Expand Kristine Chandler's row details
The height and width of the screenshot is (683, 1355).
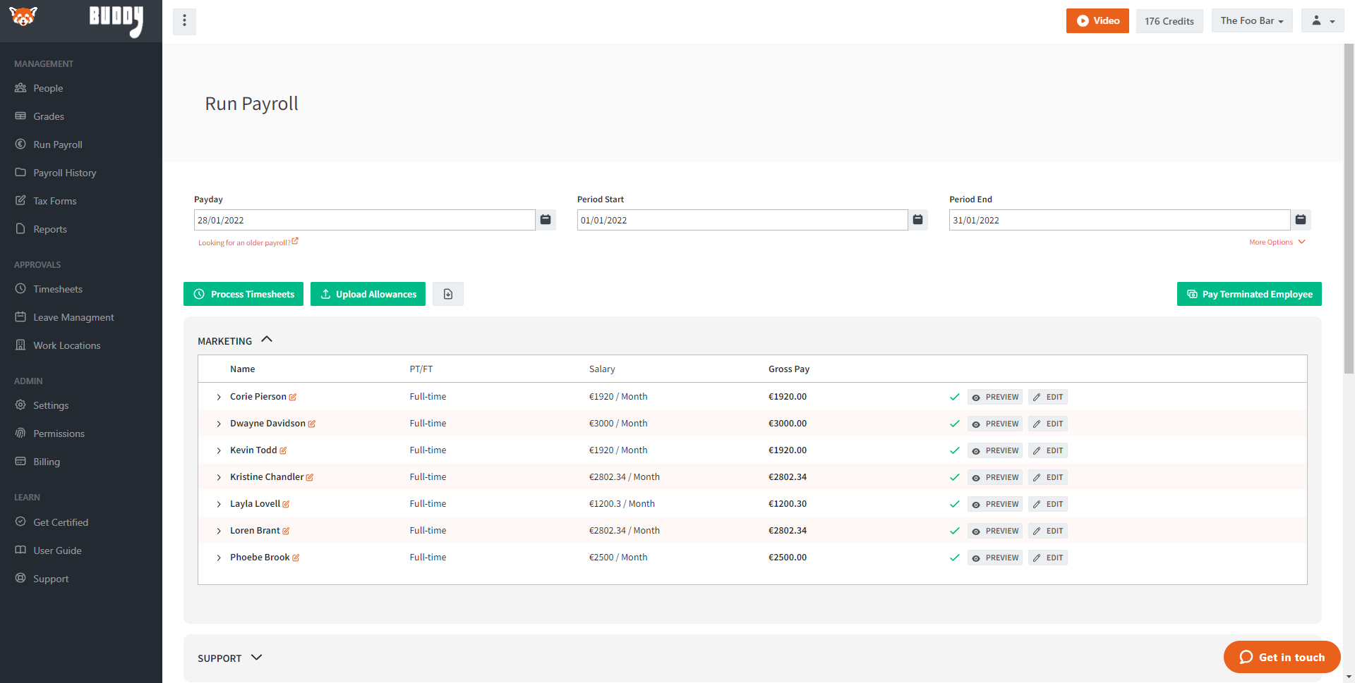tap(219, 478)
